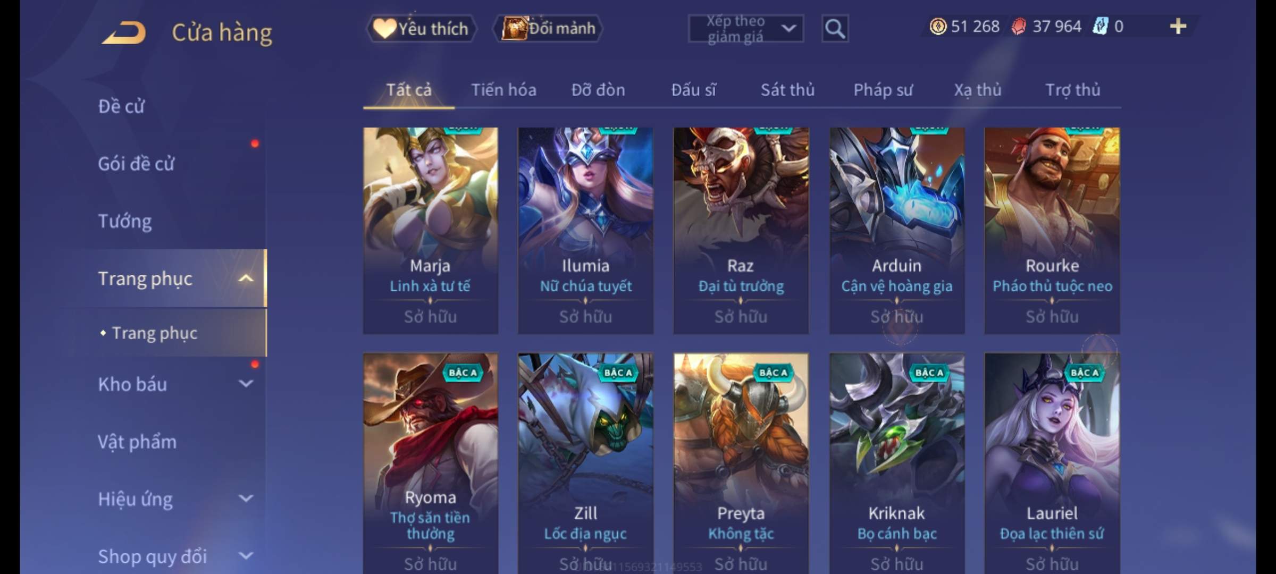Tap the back arrow icon beside Cửa hàng
The width and height of the screenshot is (1276, 574).
124,32
